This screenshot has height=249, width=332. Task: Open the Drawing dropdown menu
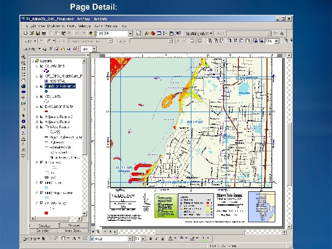tap(31, 239)
